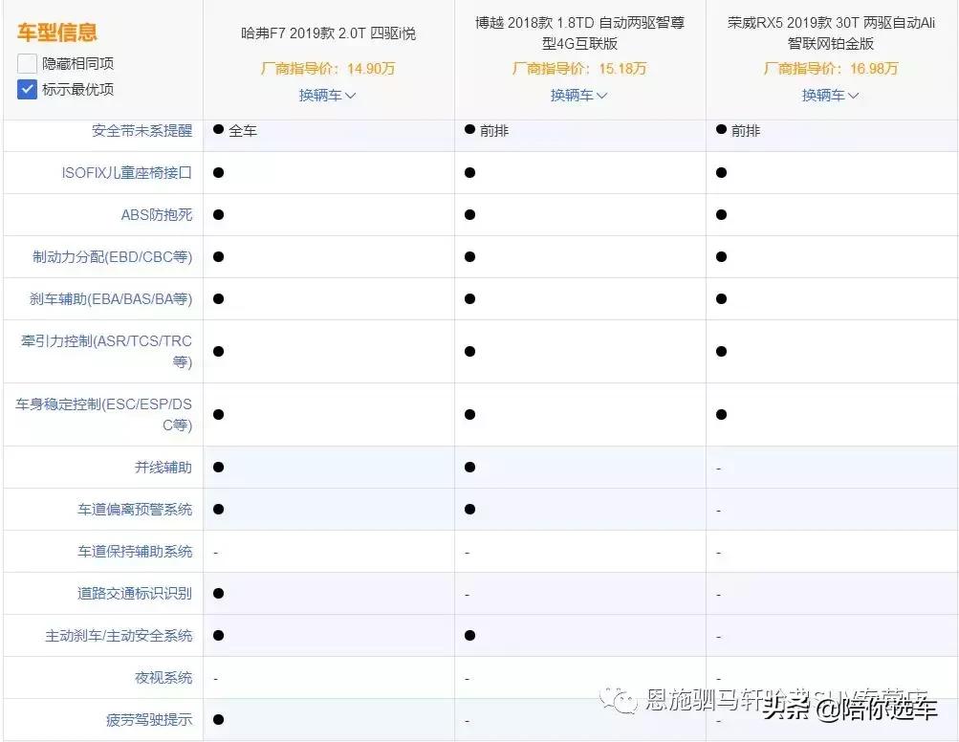Screen dimensions: 959x742
Task: Click 荣威RX5 guide price 16.98万
Action: (x=830, y=69)
